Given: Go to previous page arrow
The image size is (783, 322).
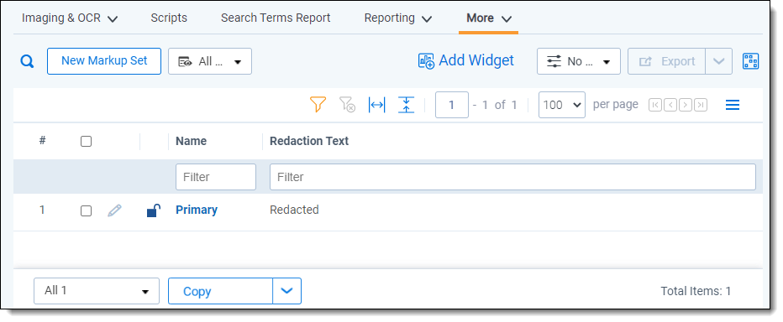Looking at the screenshot, I should (670, 105).
